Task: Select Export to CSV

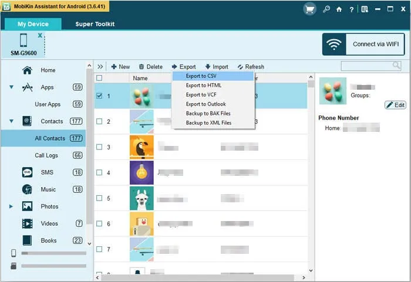Action: 213,76
